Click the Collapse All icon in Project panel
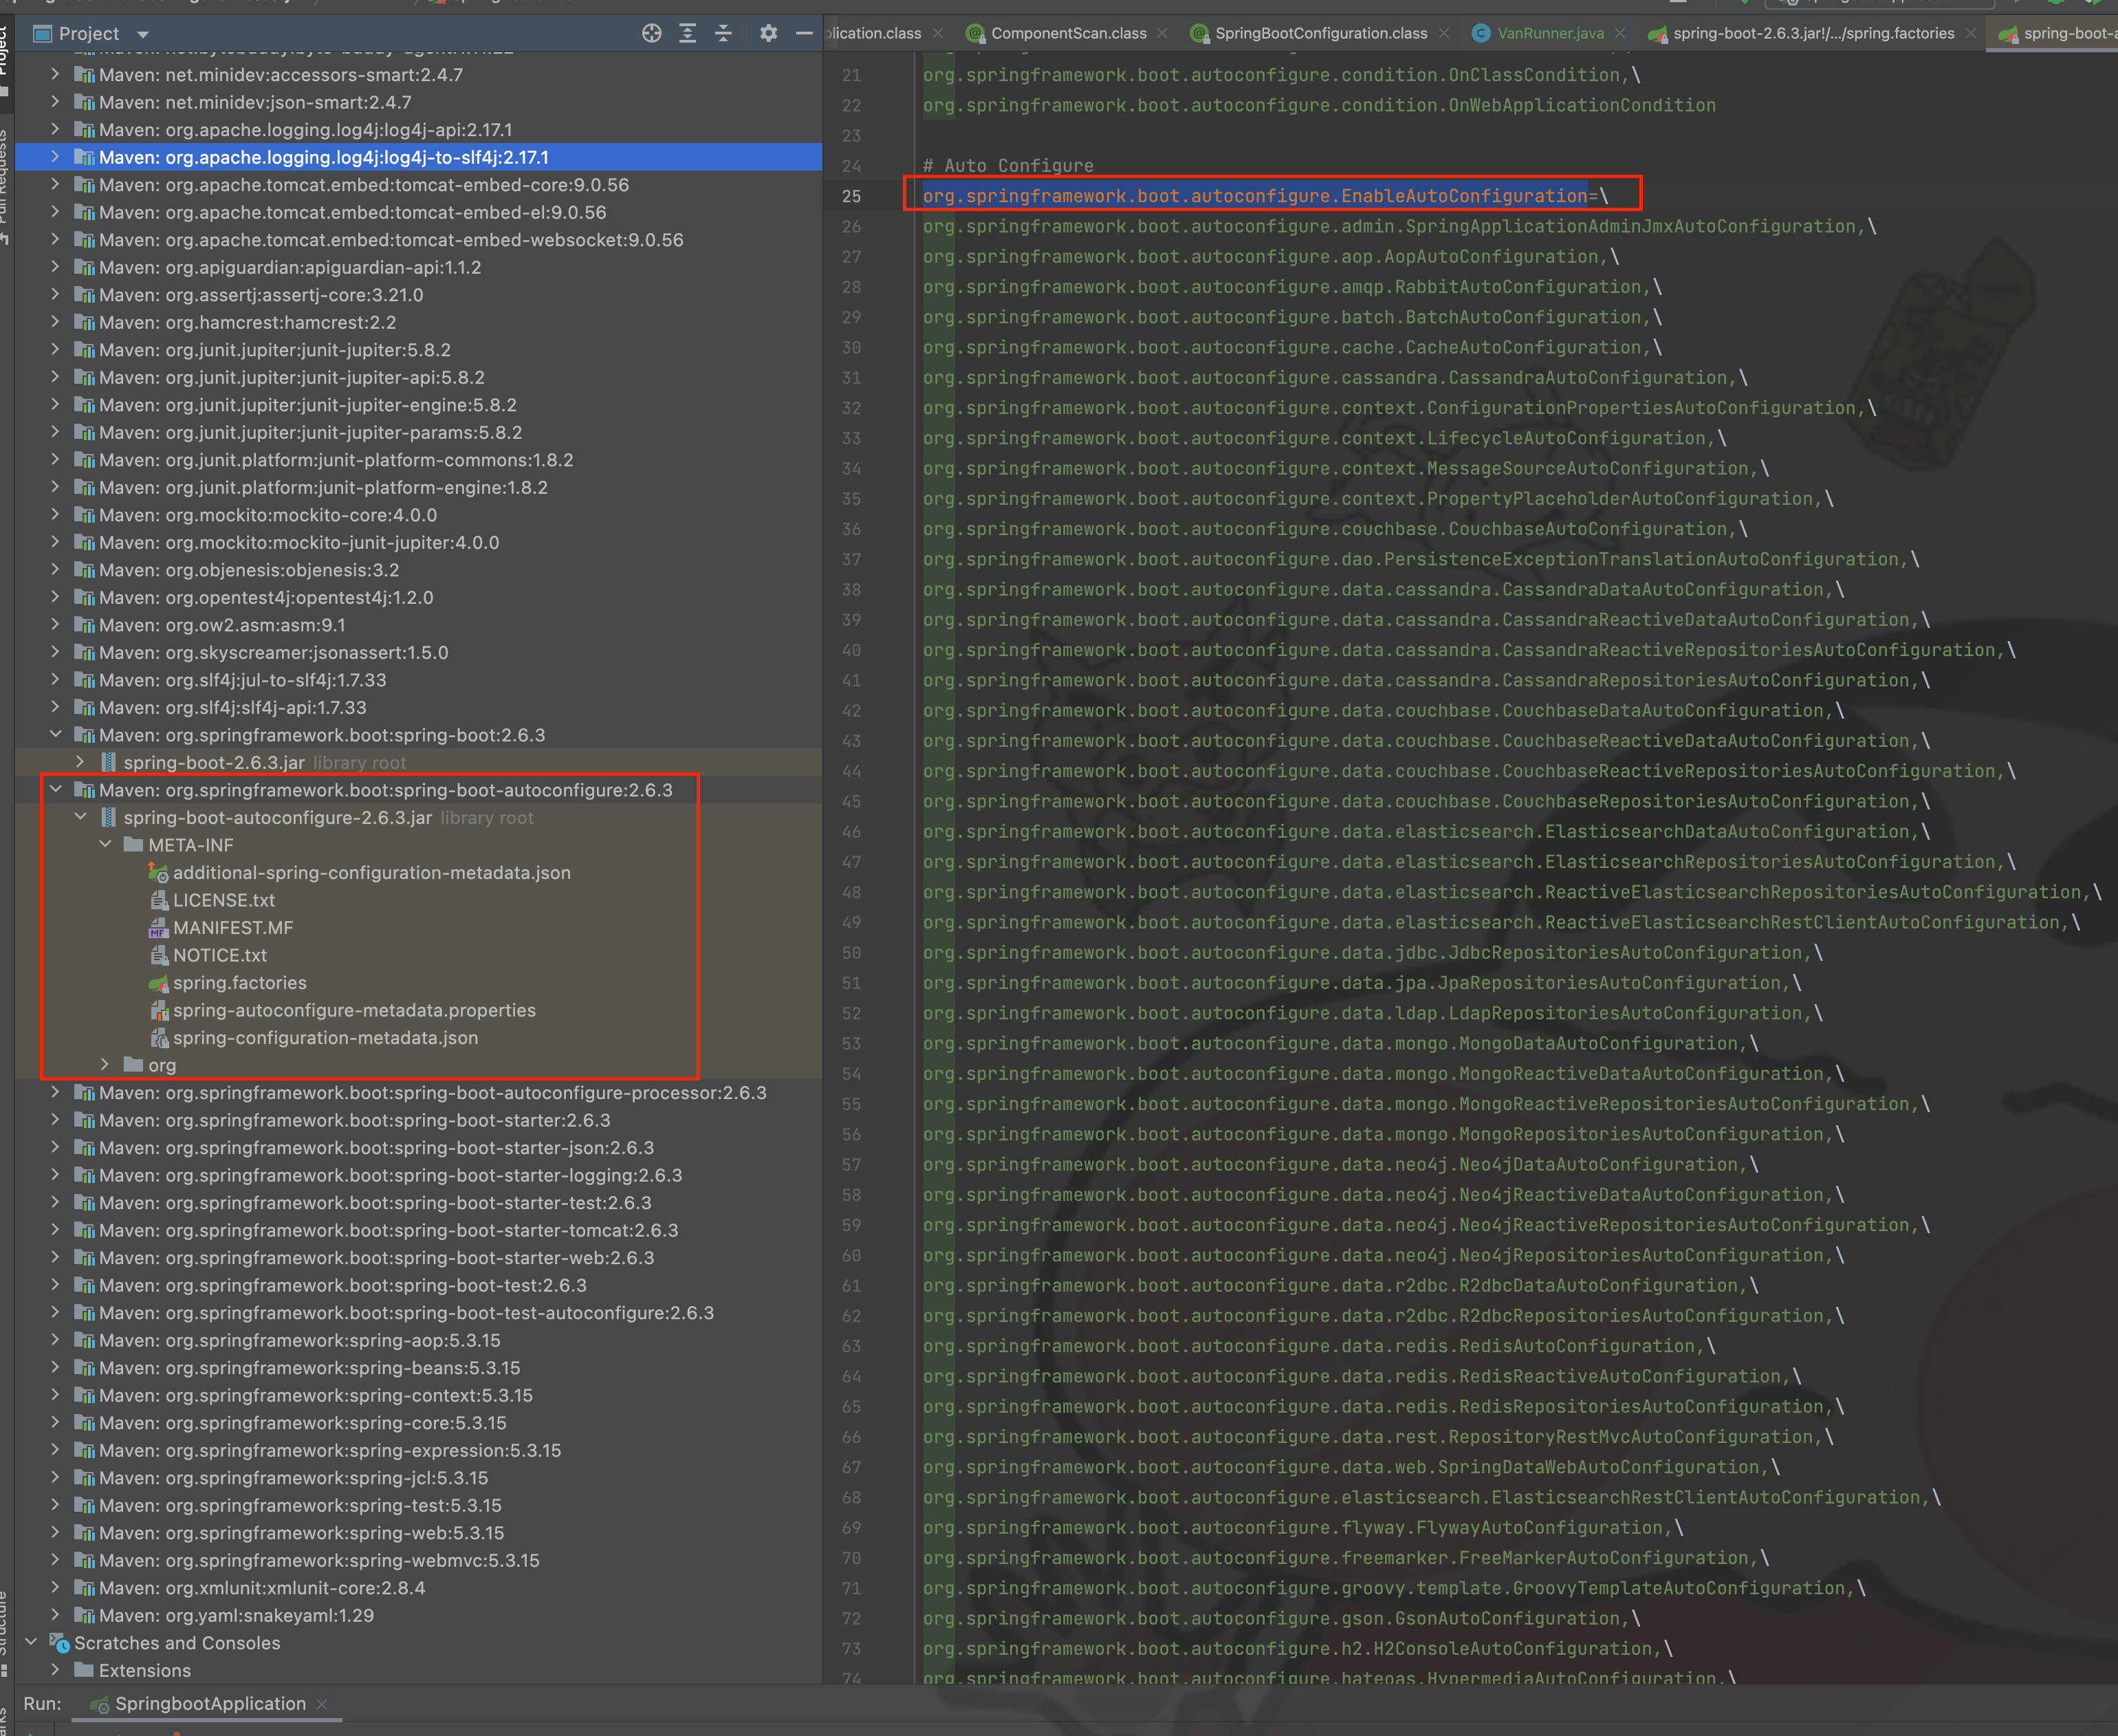The image size is (2118, 1736). click(723, 33)
